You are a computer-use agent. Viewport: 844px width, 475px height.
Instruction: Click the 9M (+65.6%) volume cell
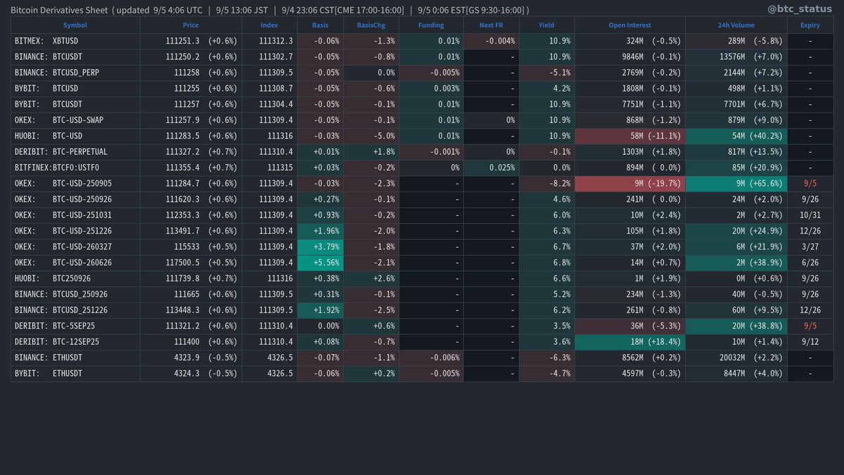[x=736, y=184]
